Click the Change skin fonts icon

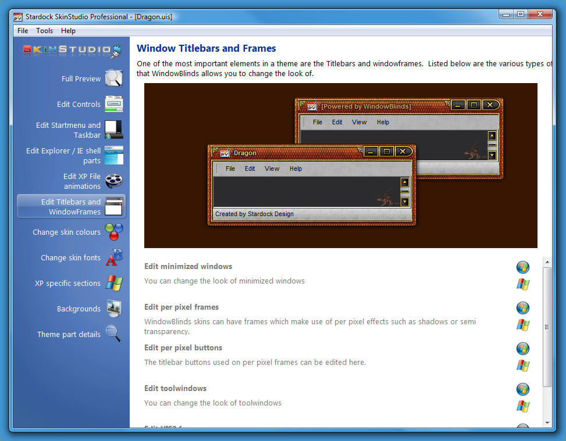[113, 257]
